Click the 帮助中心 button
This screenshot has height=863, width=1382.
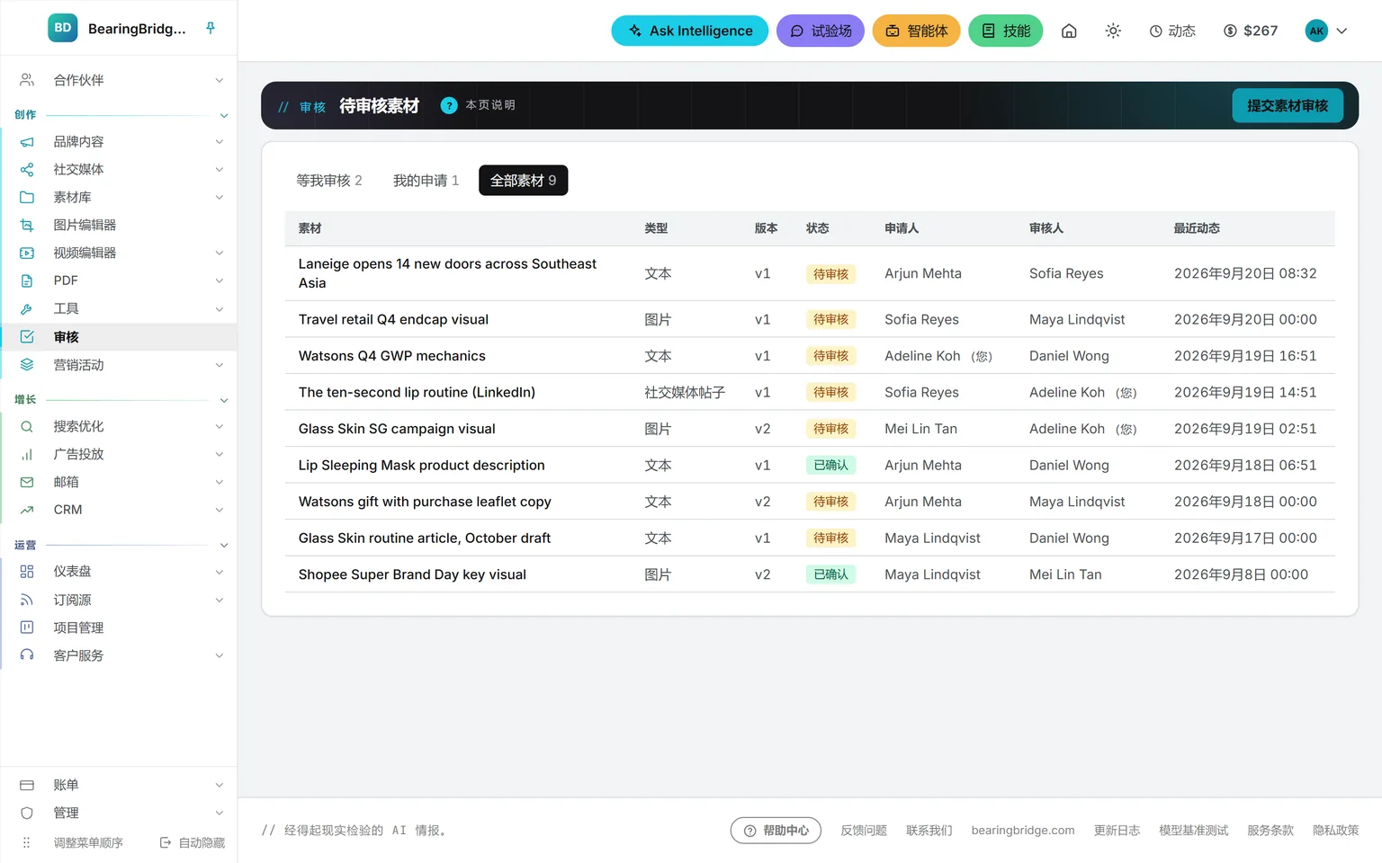pyautogui.click(x=776, y=831)
